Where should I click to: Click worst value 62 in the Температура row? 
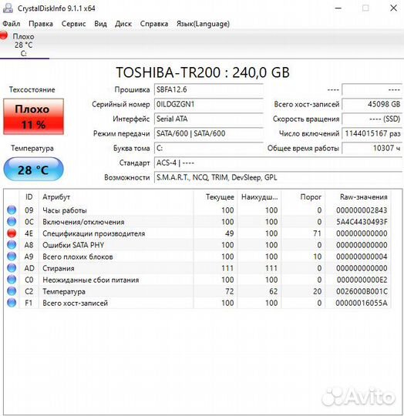tap(274, 291)
